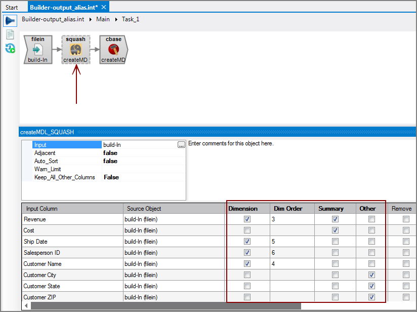Screen dimensions: 417x312
Task: Switch to the Start tab
Action: point(12,7)
